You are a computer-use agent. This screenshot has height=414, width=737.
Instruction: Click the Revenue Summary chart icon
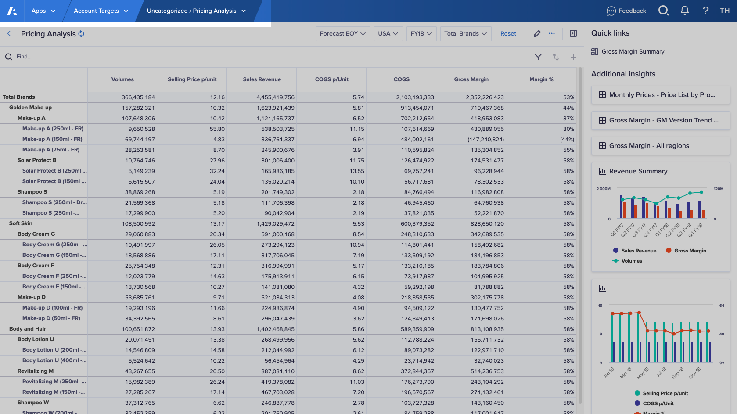pyautogui.click(x=602, y=171)
